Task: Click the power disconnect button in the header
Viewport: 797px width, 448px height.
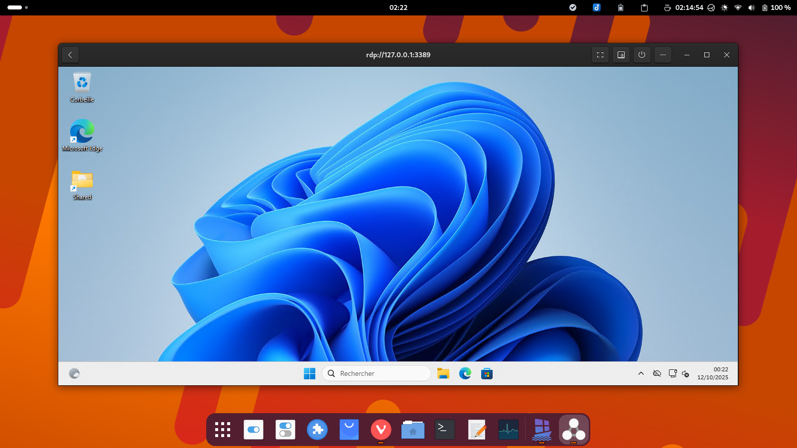Action: [x=642, y=55]
